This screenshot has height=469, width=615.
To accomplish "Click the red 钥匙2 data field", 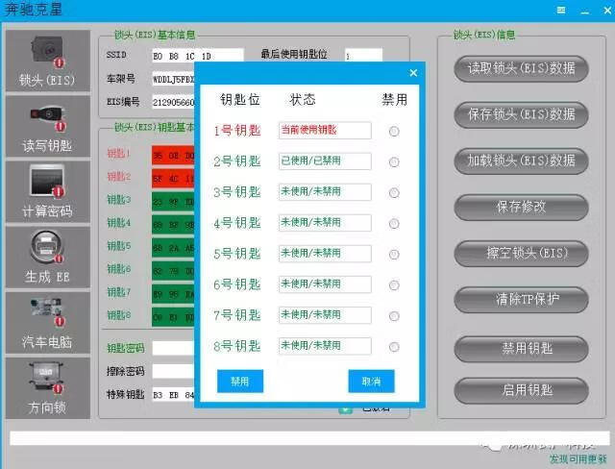I will (x=173, y=179).
